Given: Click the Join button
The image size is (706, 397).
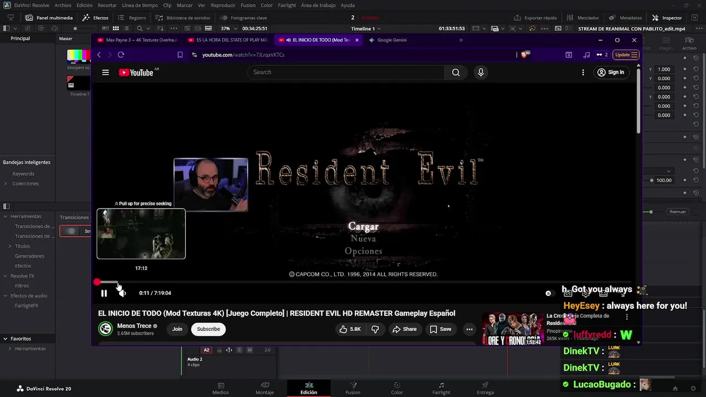Looking at the screenshot, I should pyautogui.click(x=177, y=329).
